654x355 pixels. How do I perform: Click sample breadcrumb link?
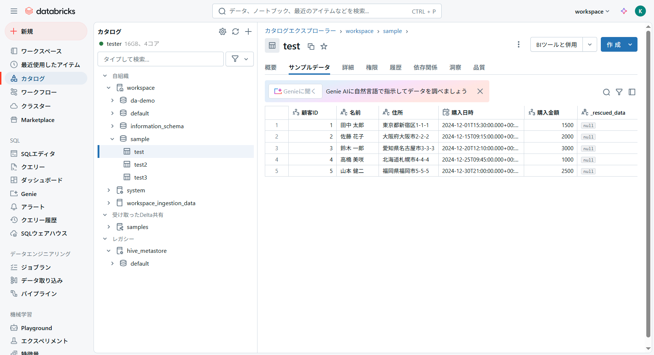[392, 31]
